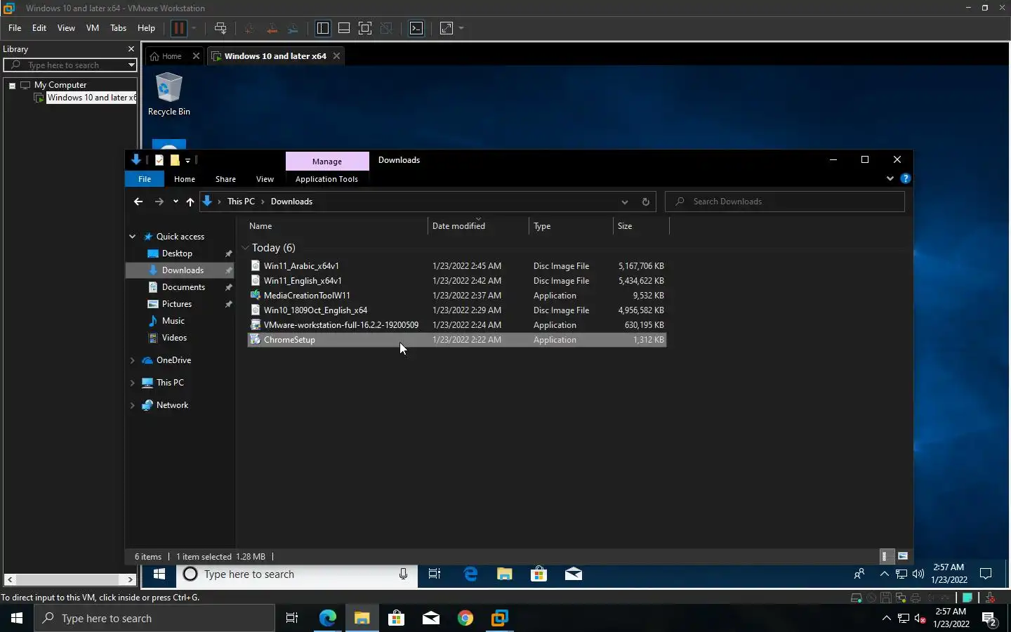Viewport: 1011px width, 632px height.
Task: Click the Search Downloads box
Action: (x=785, y=202)
